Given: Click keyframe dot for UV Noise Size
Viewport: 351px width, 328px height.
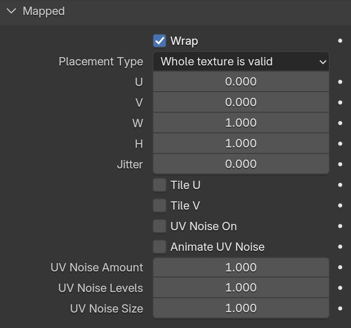Looking at the screenshot, I should click(x=340, y=308).
